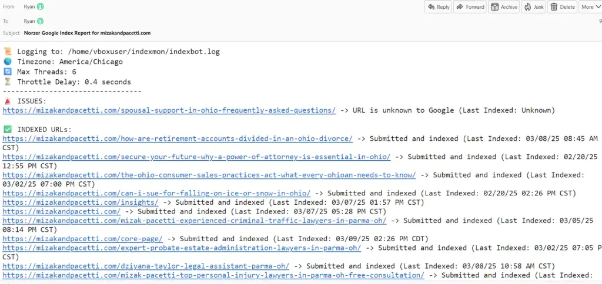Open can-i-sue-for-falling-on-ice link
Image resolution: width=602 pixels, height=284 pixels.
pos(156,193)
